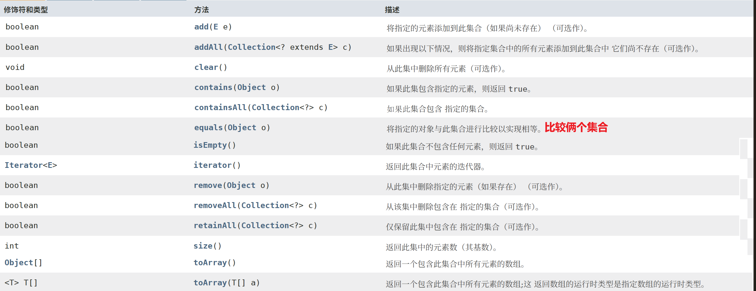This screenshot has height=291, width=756.
Task: Open the contains method link
Action: click(x=213, y=87)
